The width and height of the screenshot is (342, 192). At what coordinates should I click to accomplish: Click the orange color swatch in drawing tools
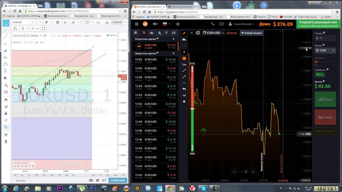coord(184,58)
